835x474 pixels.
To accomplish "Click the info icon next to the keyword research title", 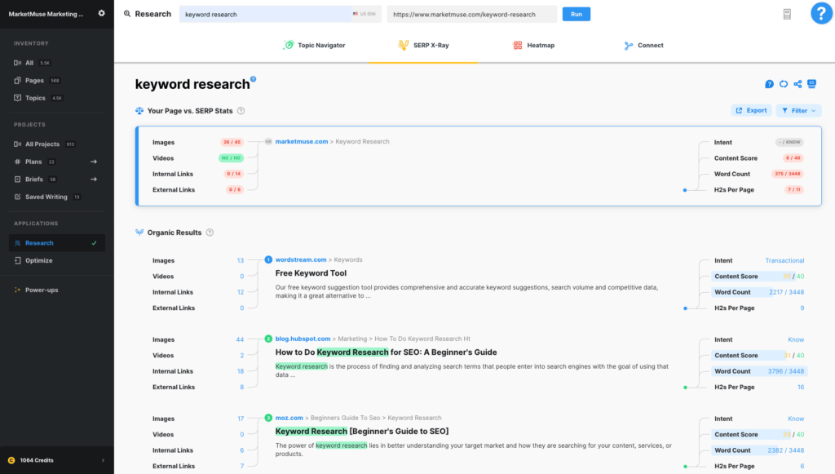I will pyautogui.click(x=254, y=79).
